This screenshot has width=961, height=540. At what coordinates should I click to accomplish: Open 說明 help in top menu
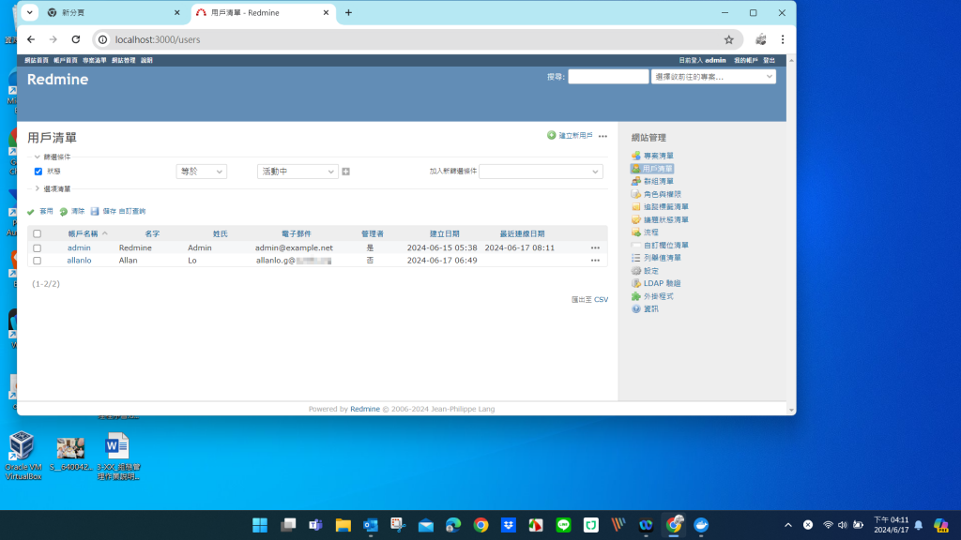(146, 60)
